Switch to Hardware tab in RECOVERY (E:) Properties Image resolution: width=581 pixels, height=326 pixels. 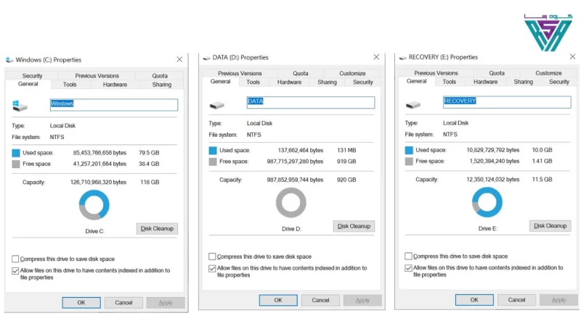tap(485, 82)
